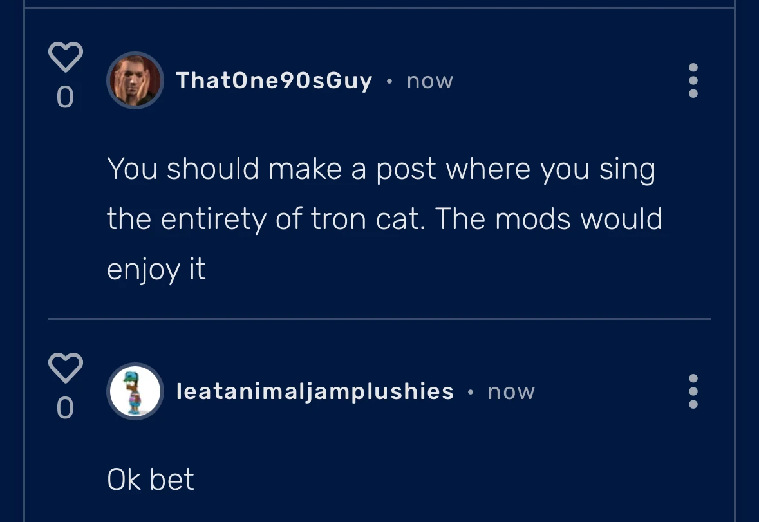The image size is (759, 522).
Task: Like ThatOne90sGuy's comment with the heart
Action: [x=66, y=57]
